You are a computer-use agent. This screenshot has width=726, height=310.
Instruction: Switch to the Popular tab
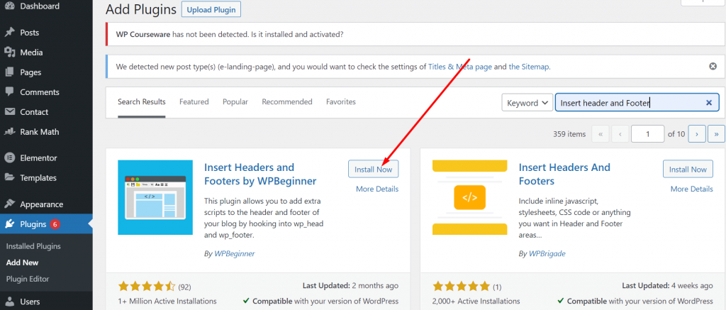(235, 101)
